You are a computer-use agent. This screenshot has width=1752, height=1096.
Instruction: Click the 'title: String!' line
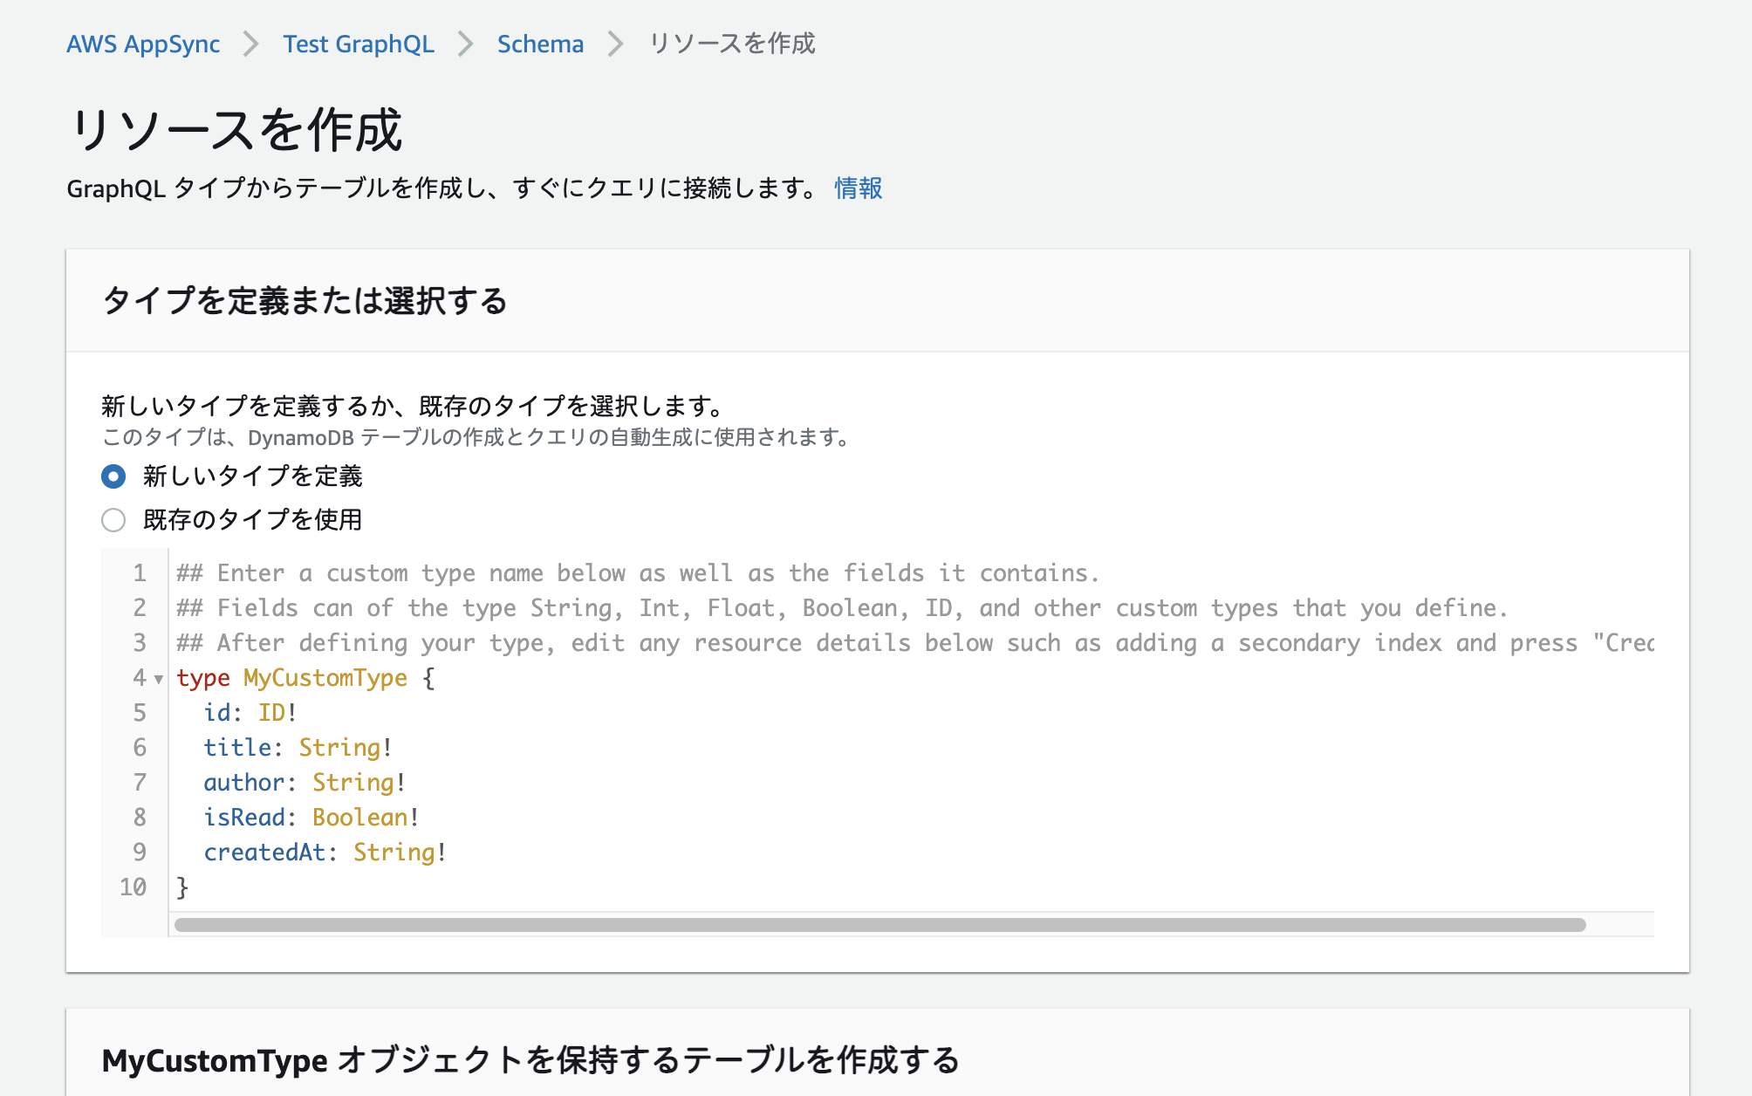pyautogui.click(x=298, y=748)
